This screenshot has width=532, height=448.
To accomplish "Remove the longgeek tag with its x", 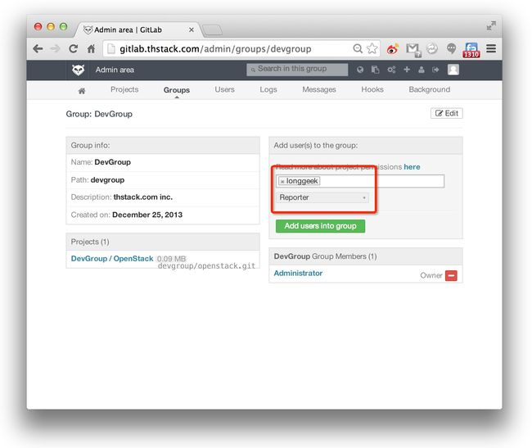I will coord(282,182).
